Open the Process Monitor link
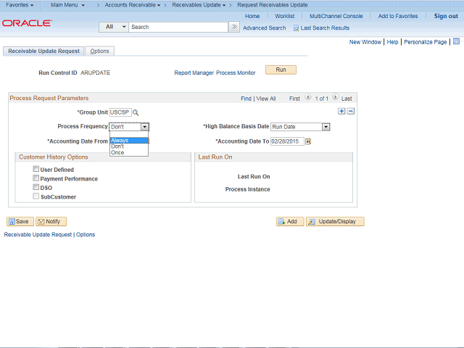Viewport: 464px width, 348px height. coord(236,72)
